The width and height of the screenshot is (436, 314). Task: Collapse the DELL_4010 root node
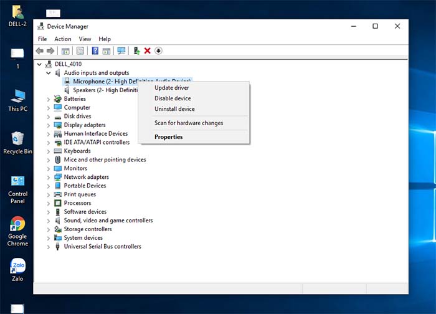(39, 64)
